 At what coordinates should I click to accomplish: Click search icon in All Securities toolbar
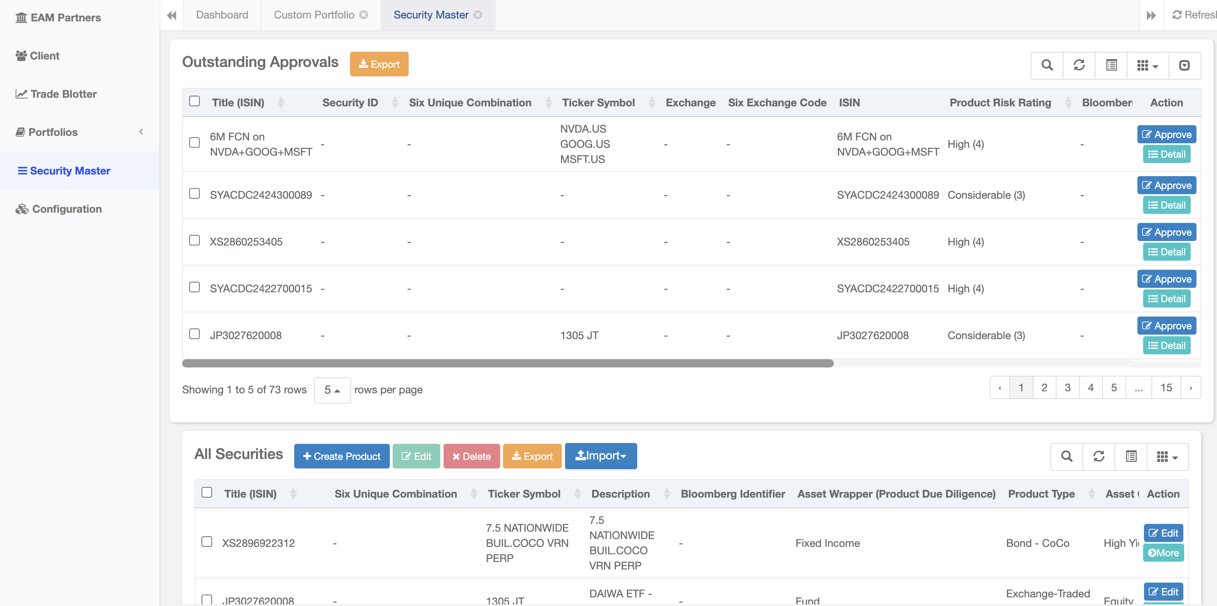tap(1066, 456)
